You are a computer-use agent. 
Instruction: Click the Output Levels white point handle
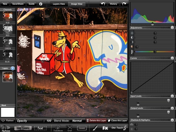point(169,112)
